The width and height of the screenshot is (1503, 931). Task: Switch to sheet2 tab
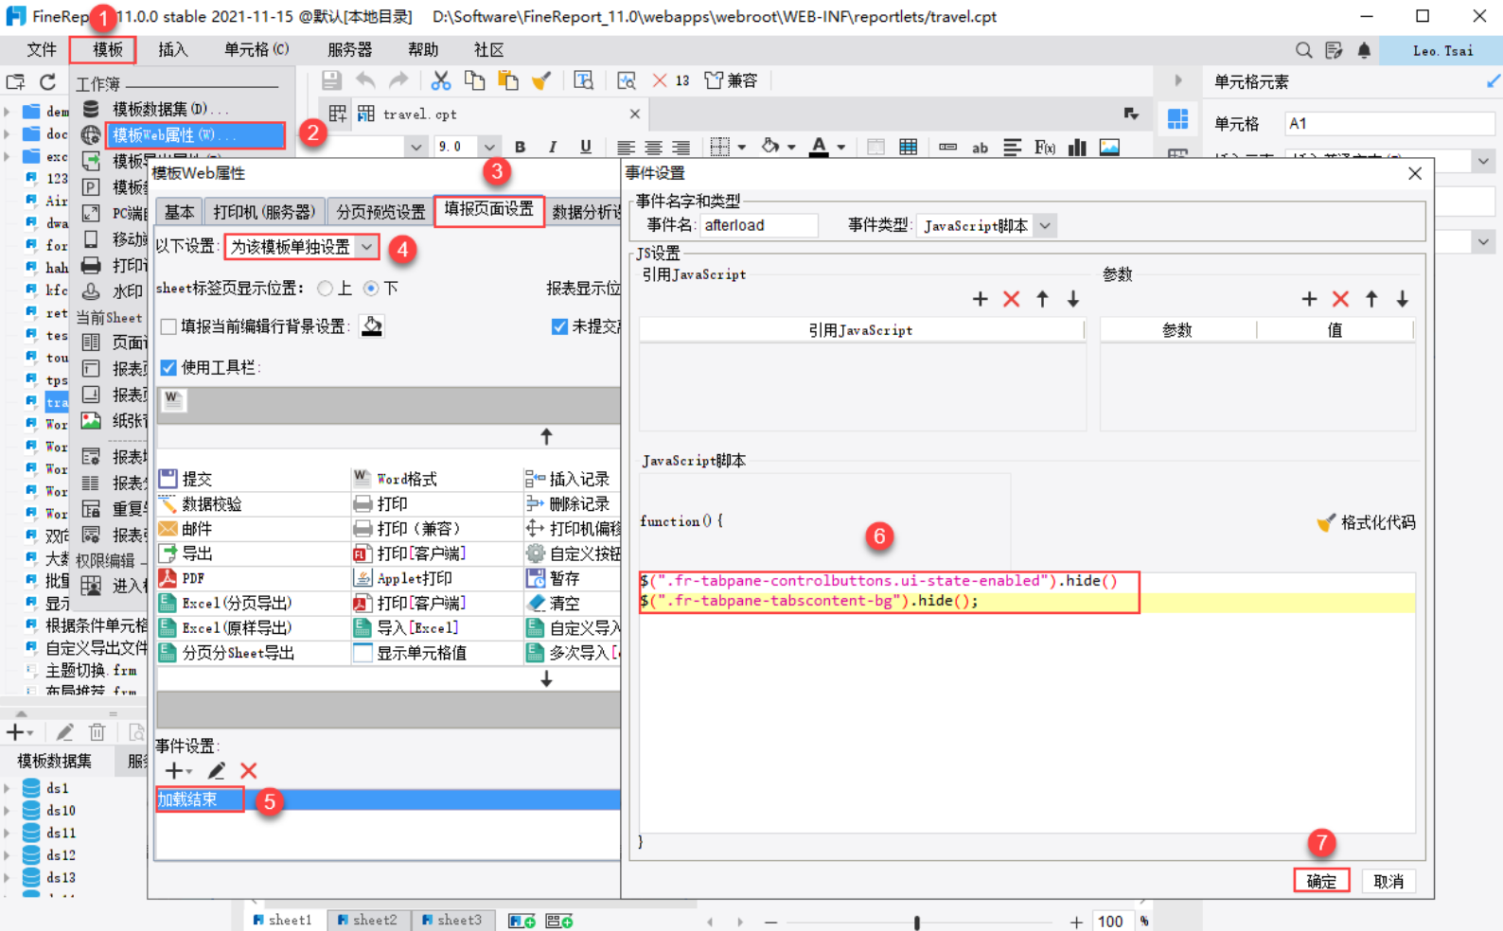pyautogui.click(x=368, y=920)
